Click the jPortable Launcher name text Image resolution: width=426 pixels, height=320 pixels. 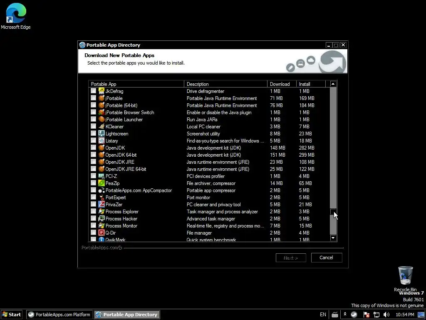pos(124,120)
